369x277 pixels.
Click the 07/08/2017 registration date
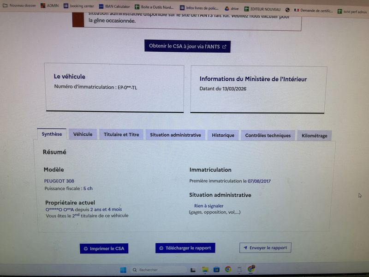259,181
